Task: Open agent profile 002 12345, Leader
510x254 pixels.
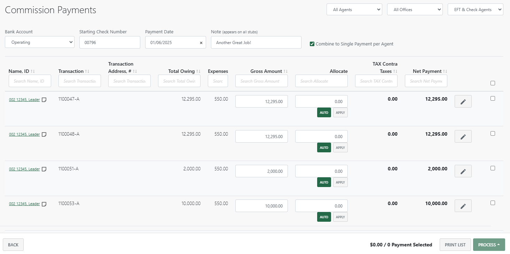Action: pos(24,100)
